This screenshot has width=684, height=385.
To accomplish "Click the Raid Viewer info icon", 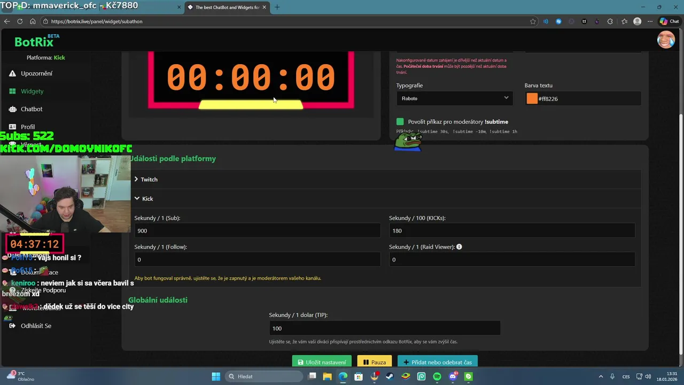I will pyautogui.click(x=459, y=247).
